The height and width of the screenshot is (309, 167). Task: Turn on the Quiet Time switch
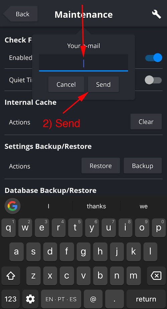[153, 80]
